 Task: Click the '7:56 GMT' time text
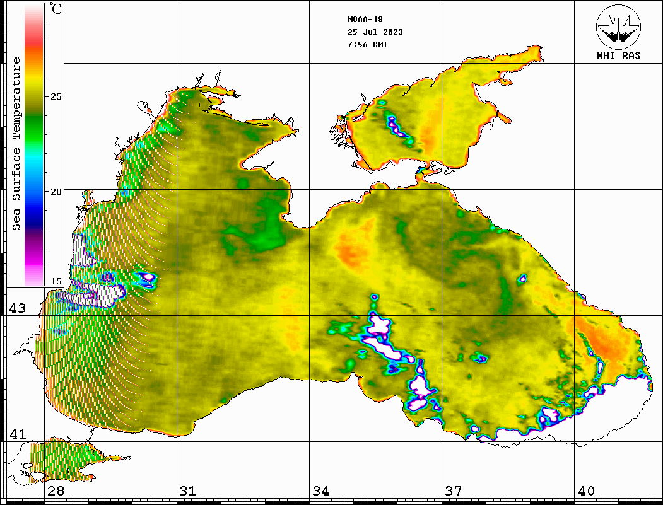pos(367,44)
